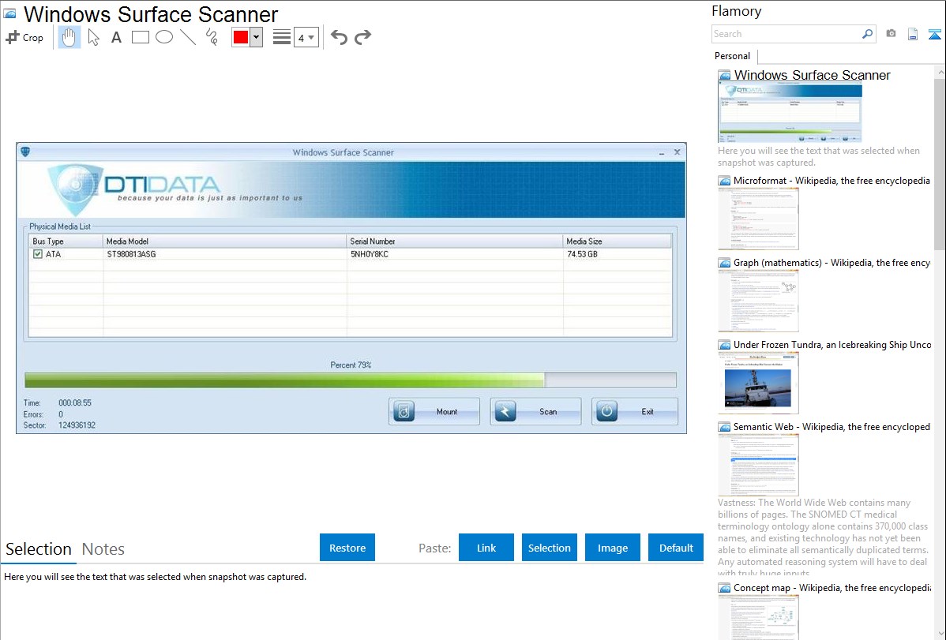Click the Scan button
The width and height of the screenshot is (946, 640).
pyautogui.click(x=535, y=411)
